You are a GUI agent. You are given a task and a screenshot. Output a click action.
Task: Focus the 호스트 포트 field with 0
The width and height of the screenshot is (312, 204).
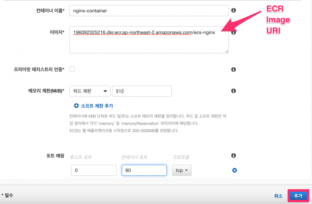(x=94, y=170)
